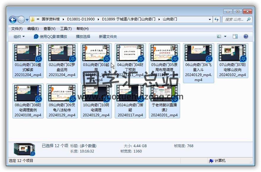The image size is (261, 172).
Task: Click 使用QQ影音播放 button
Action: pos(50,36)
